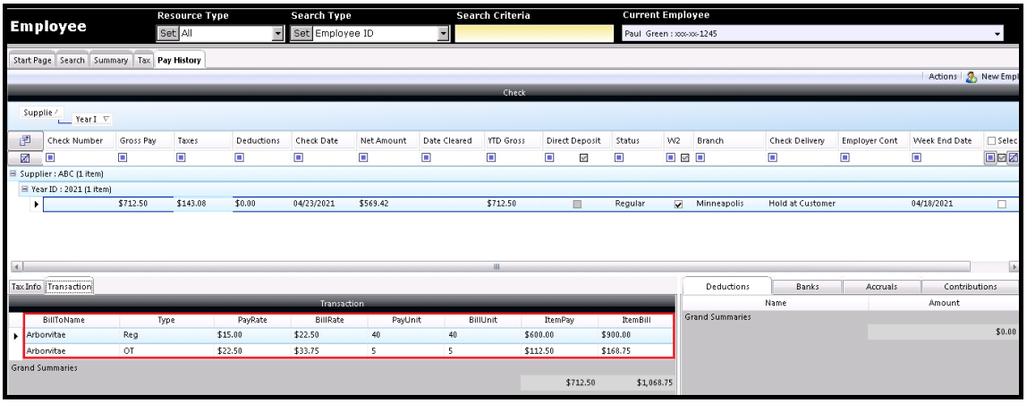
Task: Open the Current Employee dropdown
Action: (997, 34)
